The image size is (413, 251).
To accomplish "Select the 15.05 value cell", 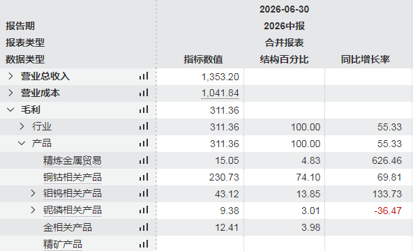I will 227,160.
